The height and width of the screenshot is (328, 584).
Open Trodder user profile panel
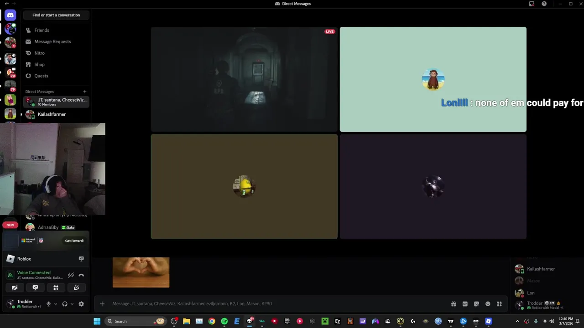click(24, 304)
